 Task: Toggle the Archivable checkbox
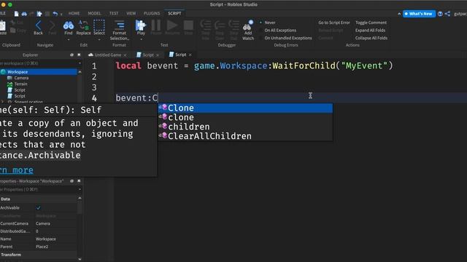(38, 207)
